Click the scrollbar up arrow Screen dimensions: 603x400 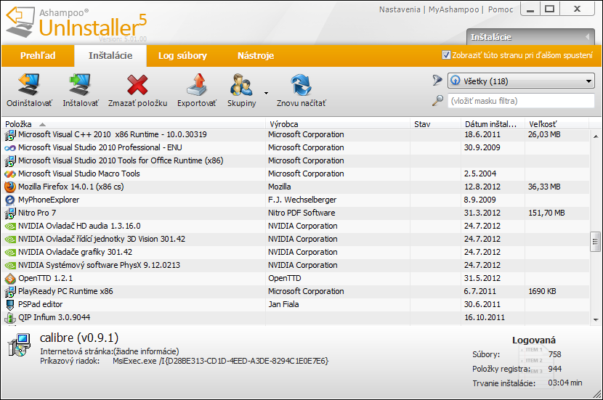point(596,136)
